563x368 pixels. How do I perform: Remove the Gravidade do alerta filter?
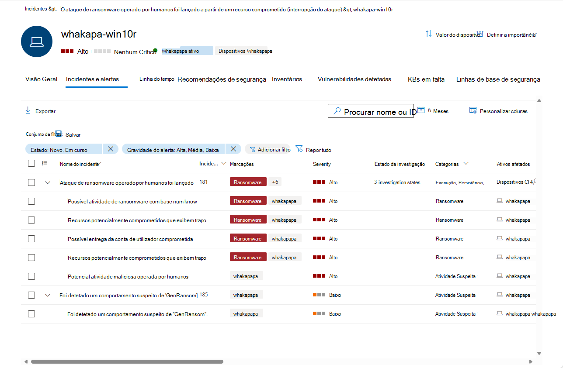233,149
